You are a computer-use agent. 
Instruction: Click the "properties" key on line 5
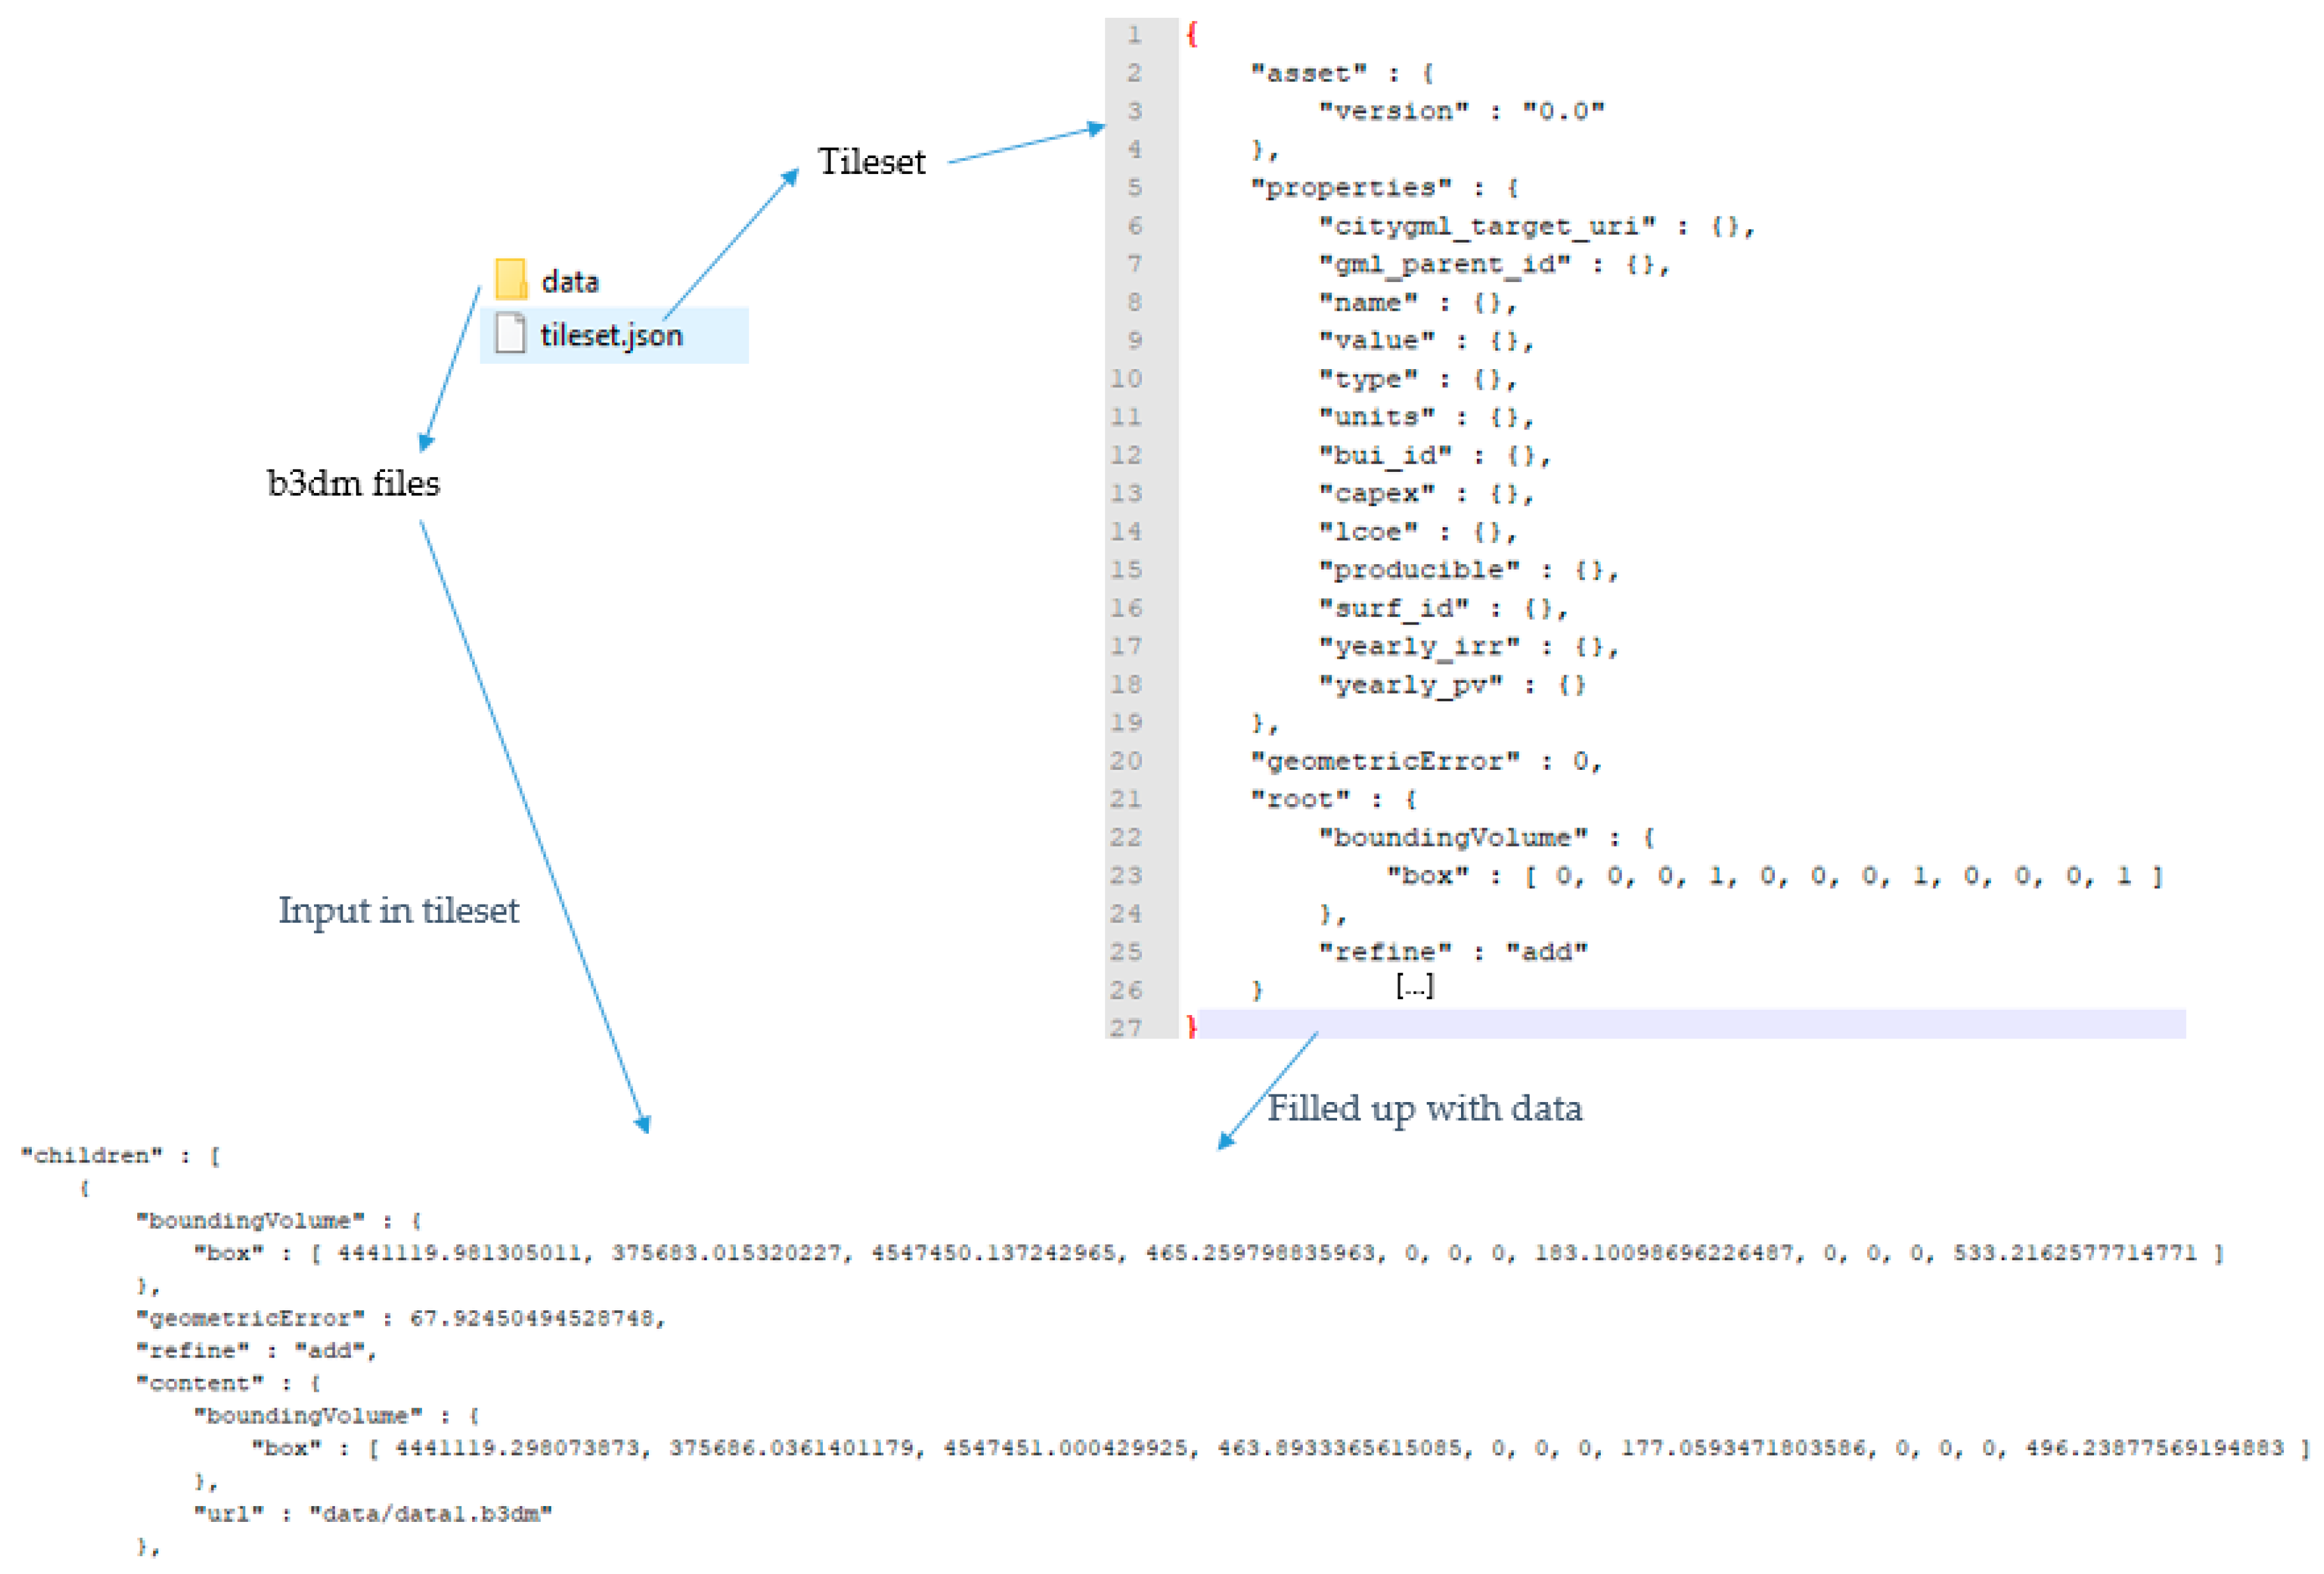(1351, 188)
